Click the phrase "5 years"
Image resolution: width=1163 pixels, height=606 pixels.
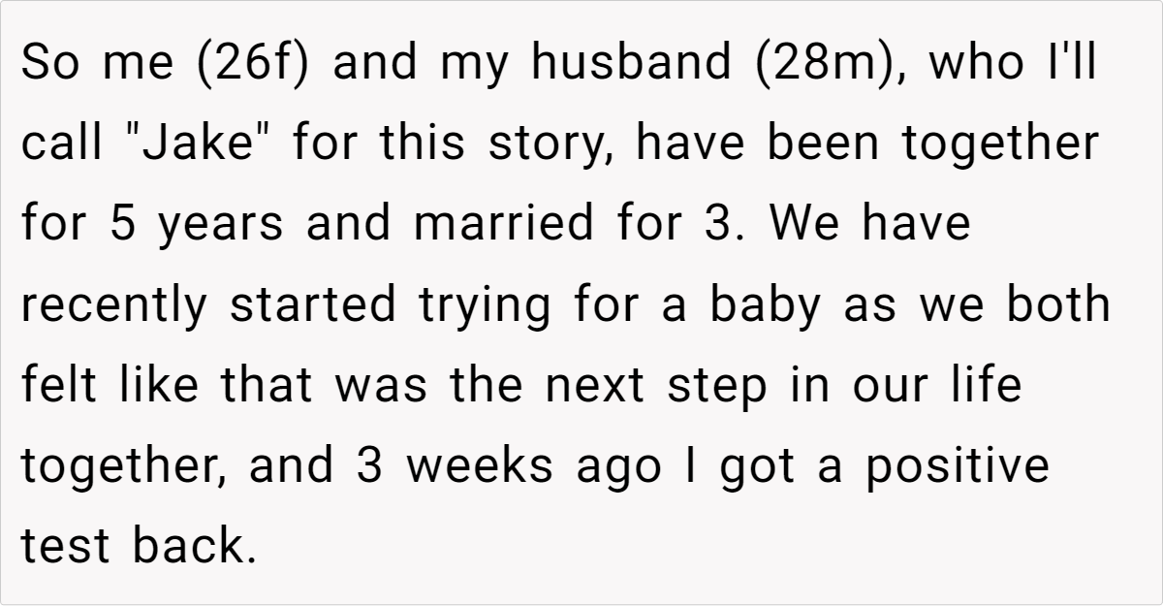point(195,224)
